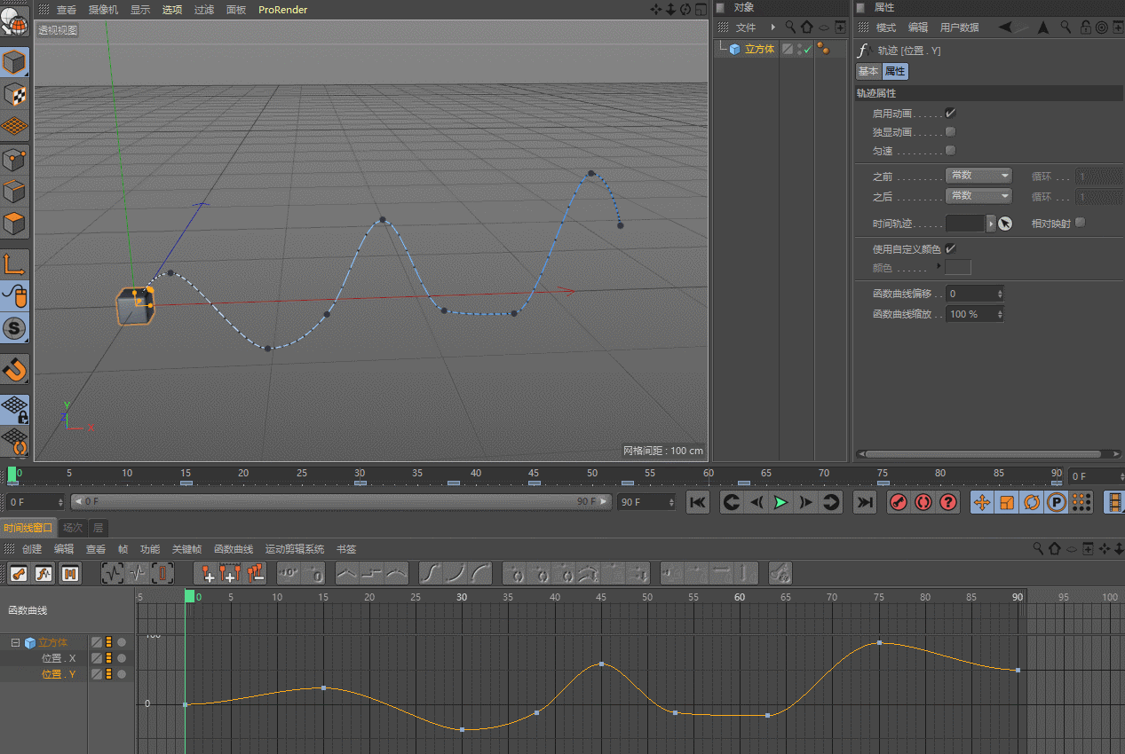
Task: Activate the workplane grid icon in left toolbar
Action: 14,126
